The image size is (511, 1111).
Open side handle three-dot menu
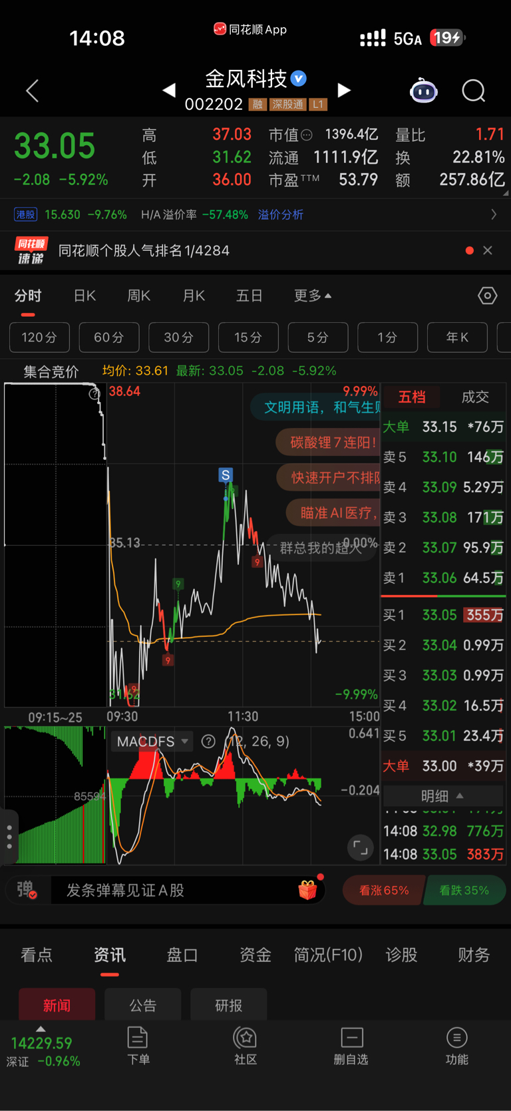tap(9, 837)
